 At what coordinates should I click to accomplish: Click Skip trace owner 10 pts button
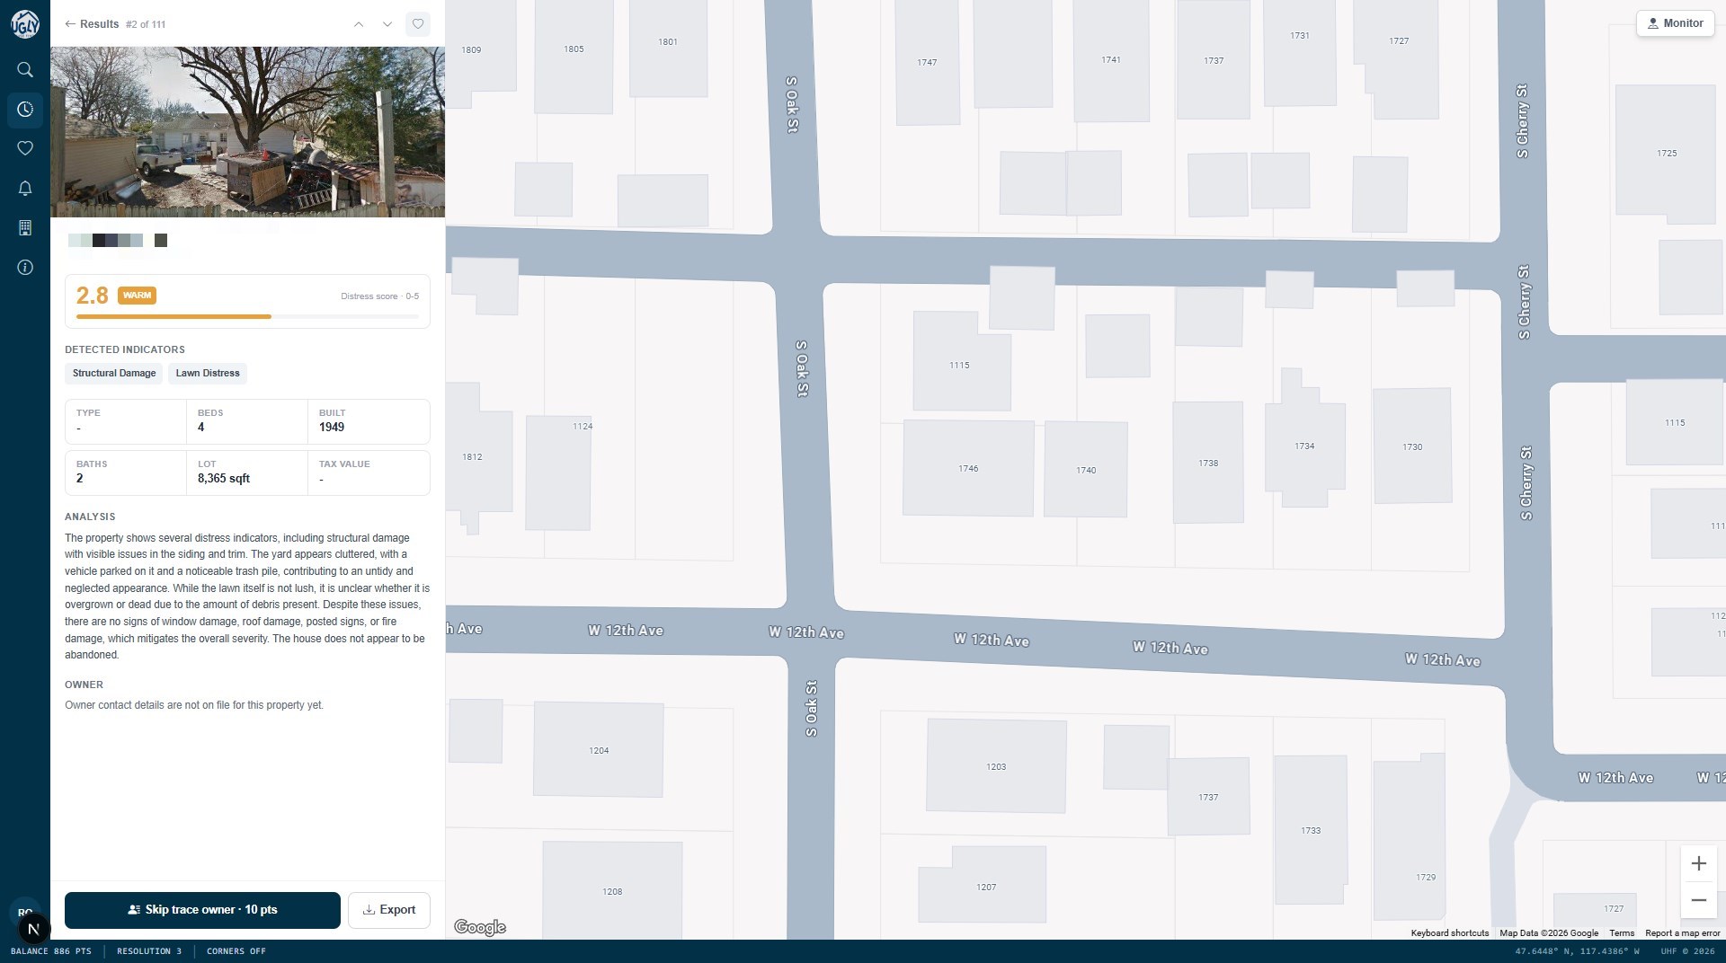[202, 910]
